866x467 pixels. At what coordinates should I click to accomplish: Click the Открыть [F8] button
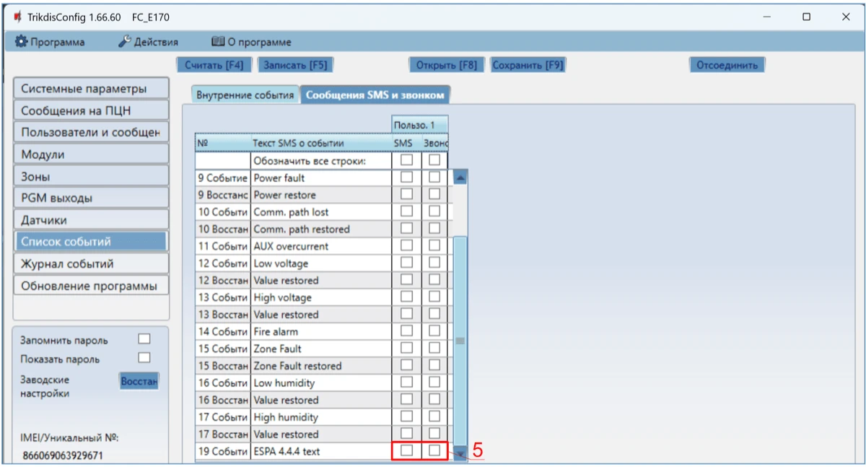pos(447,65)
